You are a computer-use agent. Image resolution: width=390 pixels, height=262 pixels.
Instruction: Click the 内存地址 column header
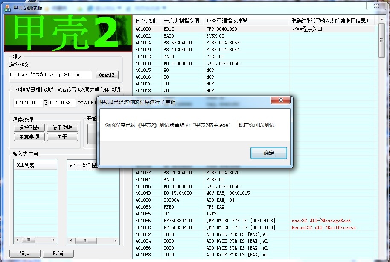pos(147,21)
